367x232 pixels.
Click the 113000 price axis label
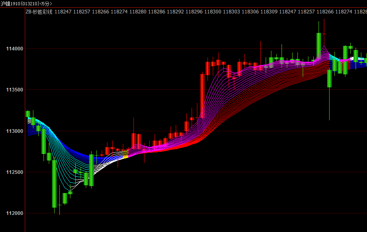15,131
